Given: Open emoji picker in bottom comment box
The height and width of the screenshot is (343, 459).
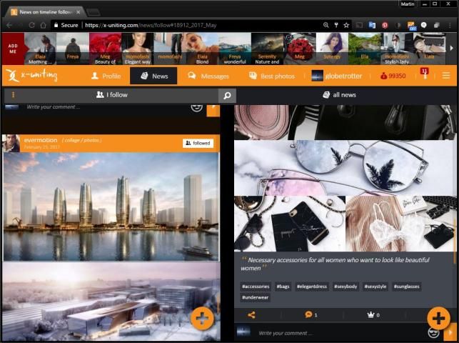Looking at the screenshot, I should point(433,333).
